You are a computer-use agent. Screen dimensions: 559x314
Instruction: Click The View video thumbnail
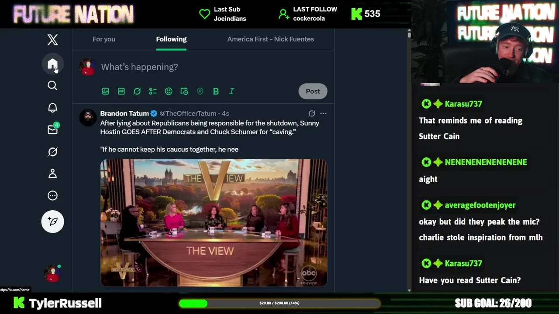[214, 223]
